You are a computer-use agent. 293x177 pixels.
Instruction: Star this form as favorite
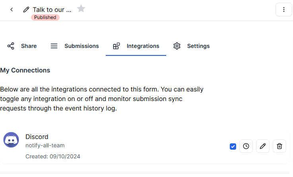tap(81, 9)
